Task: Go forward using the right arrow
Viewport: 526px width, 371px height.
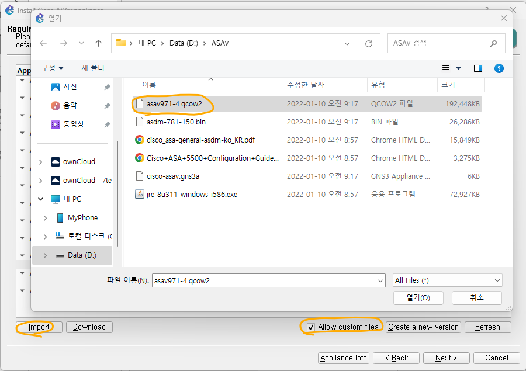Action: 63,43
